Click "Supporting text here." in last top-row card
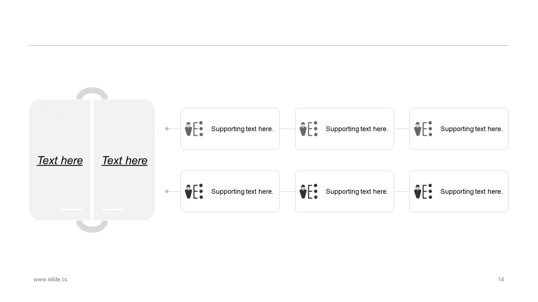 (x=472, y=129)
